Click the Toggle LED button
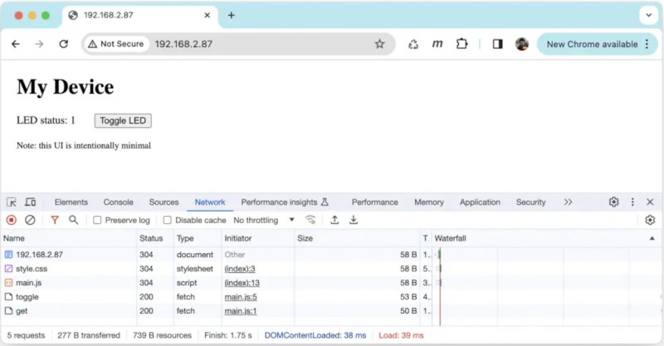Viewport: 664px width, 346px height. click(x=123, y=120)
